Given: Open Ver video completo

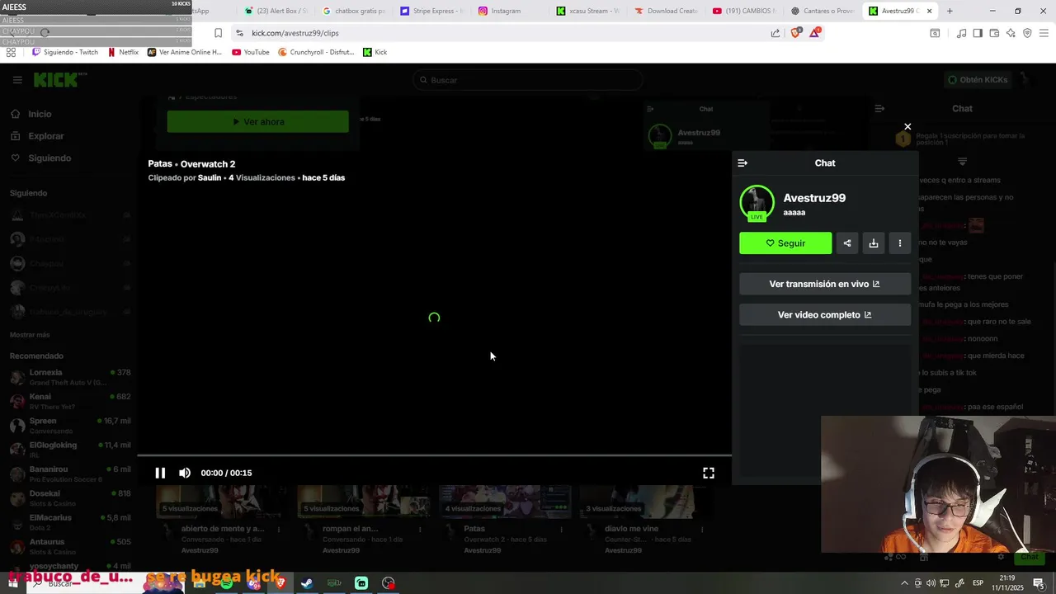Looking at the screenshot, I should click(x=825, y=314).
